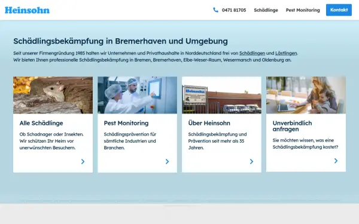Follow the Schädlingen link in the intro text
Viewport: 359px width, 224px height.
(252, 53)
